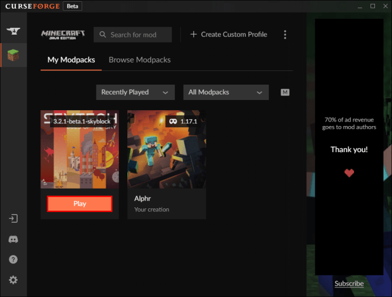Screen dimensions: 392x297
Task: Expand the All Modpacks filter dropdown
Action: click(x=226, y=93)
